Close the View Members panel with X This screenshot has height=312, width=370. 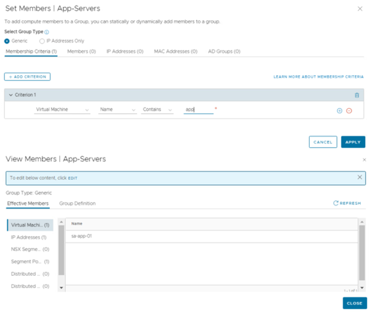[363, 159]
